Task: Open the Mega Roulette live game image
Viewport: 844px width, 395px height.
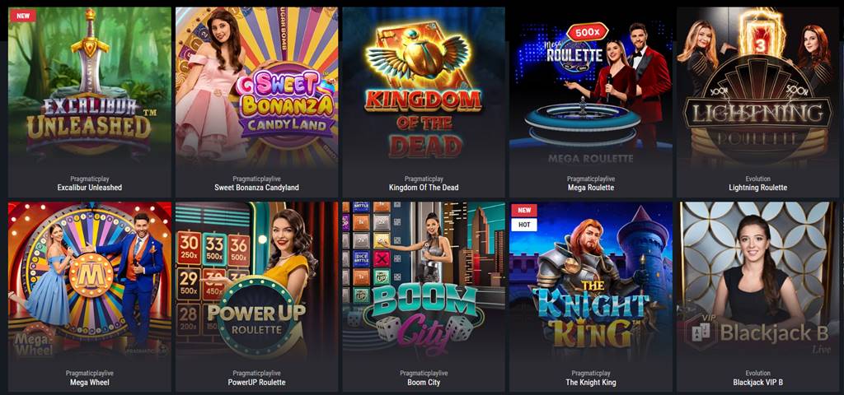Action: tap(591, 87)
